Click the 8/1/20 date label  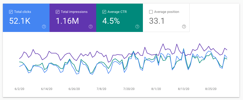(156, 89)
